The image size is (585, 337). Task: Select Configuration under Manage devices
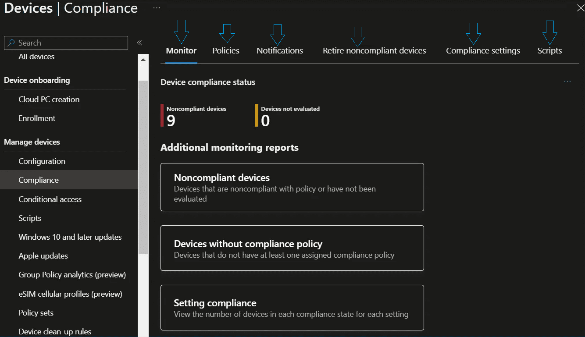[42, 161]
